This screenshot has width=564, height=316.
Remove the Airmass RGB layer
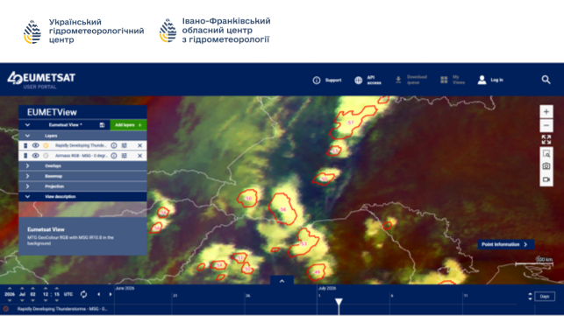pyautogui.click(x=140, y=156)
